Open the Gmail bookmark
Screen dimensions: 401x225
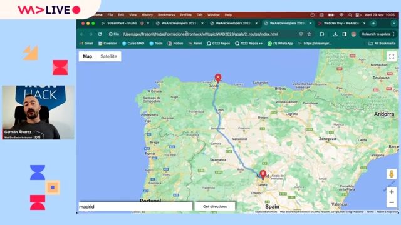[x=86, y=44]
